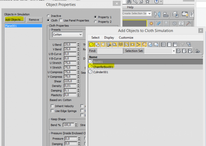Open the Customize menu

click(126, 37)
